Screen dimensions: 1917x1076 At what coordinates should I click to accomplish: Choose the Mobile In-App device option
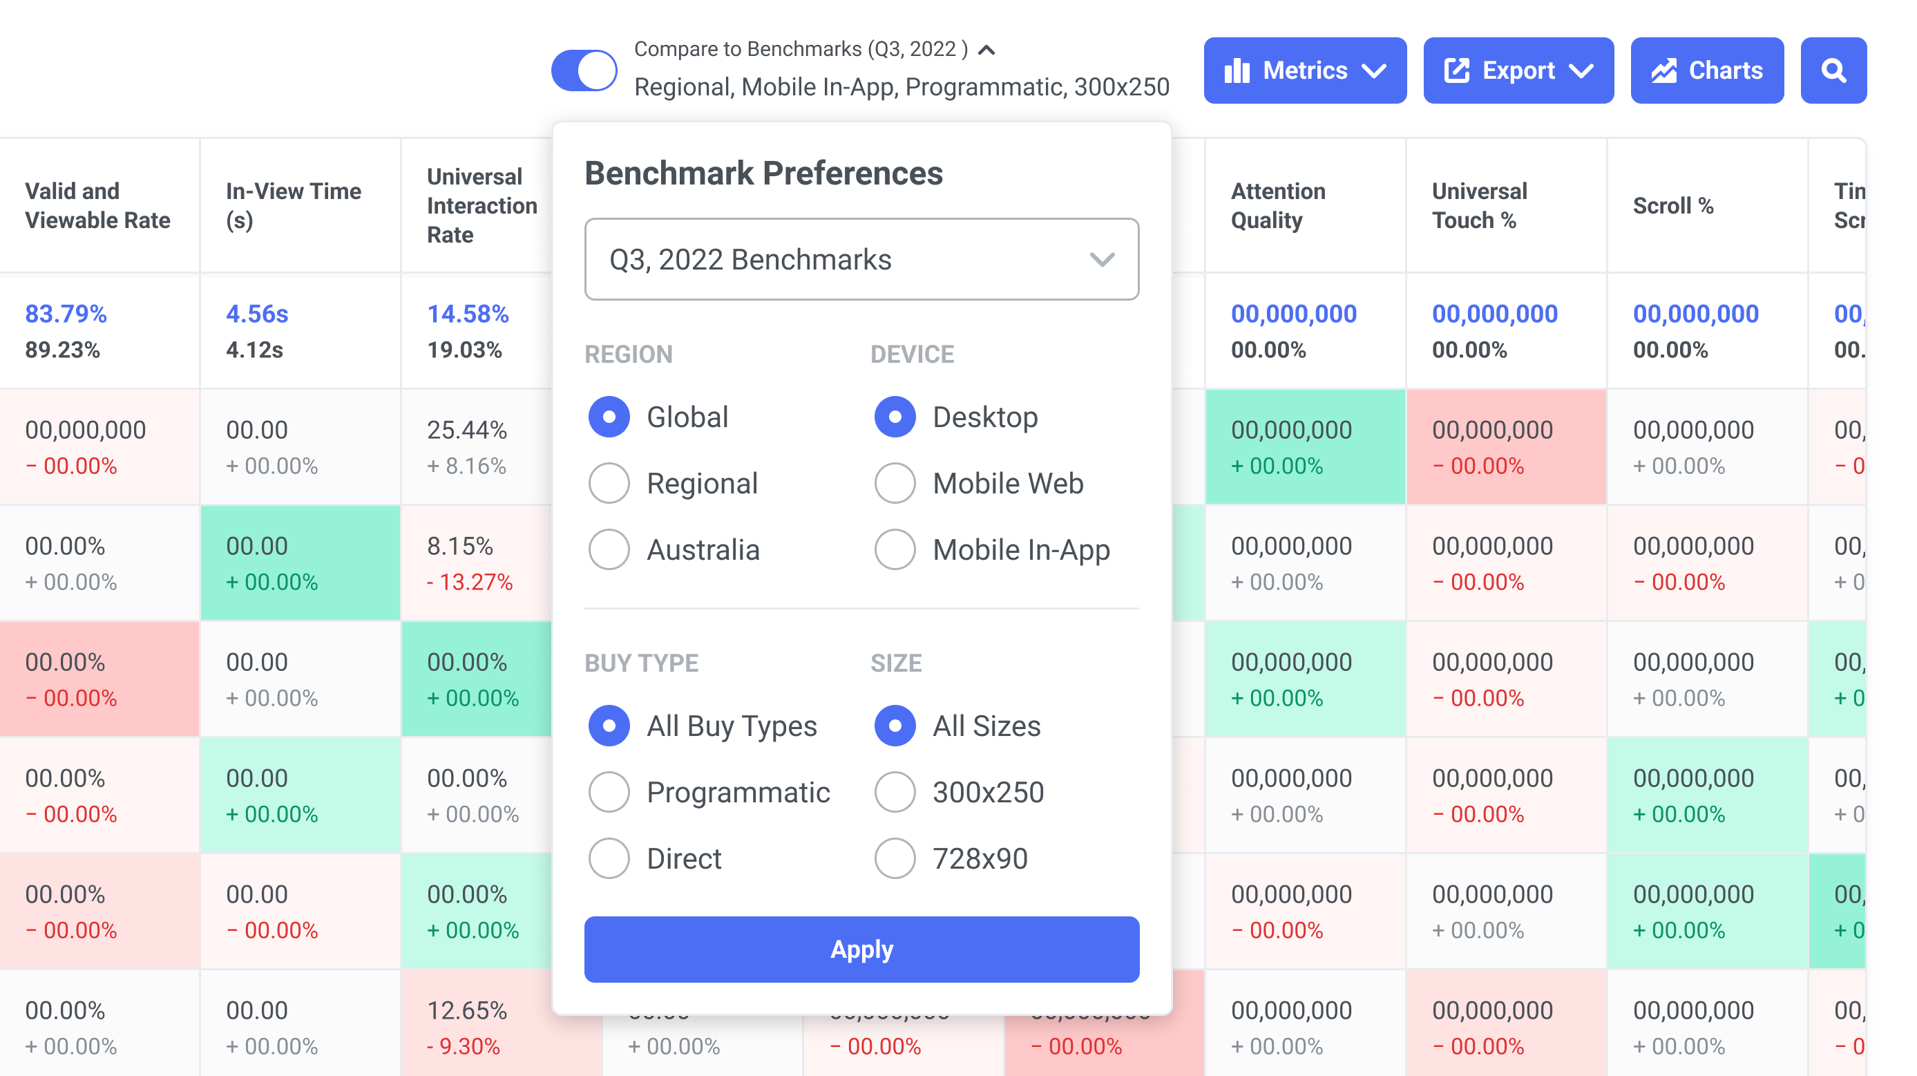coord(895,549)
